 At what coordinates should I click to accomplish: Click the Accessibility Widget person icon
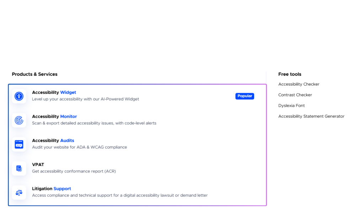click(x=19, y=96)
